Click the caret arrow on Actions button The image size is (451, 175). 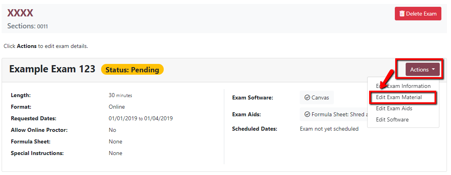point(433,70)
